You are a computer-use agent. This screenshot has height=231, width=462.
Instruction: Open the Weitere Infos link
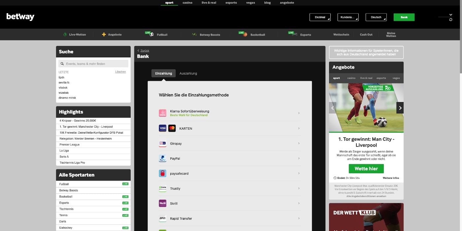click(x=391, y=178)
